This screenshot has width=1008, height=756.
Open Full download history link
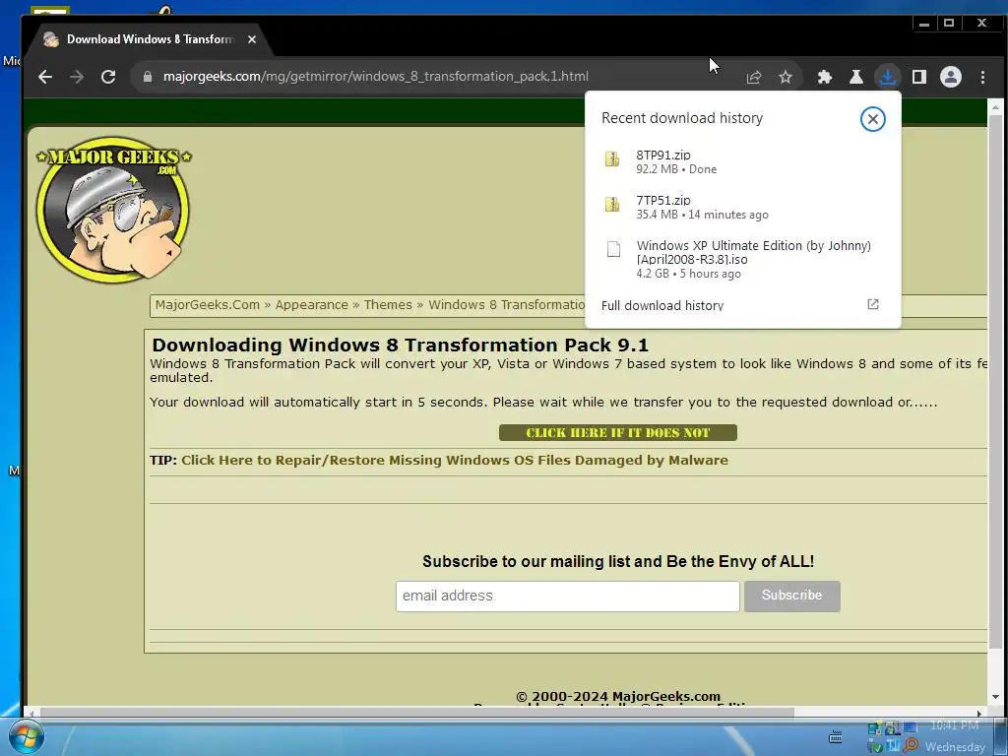pos(662,305)
